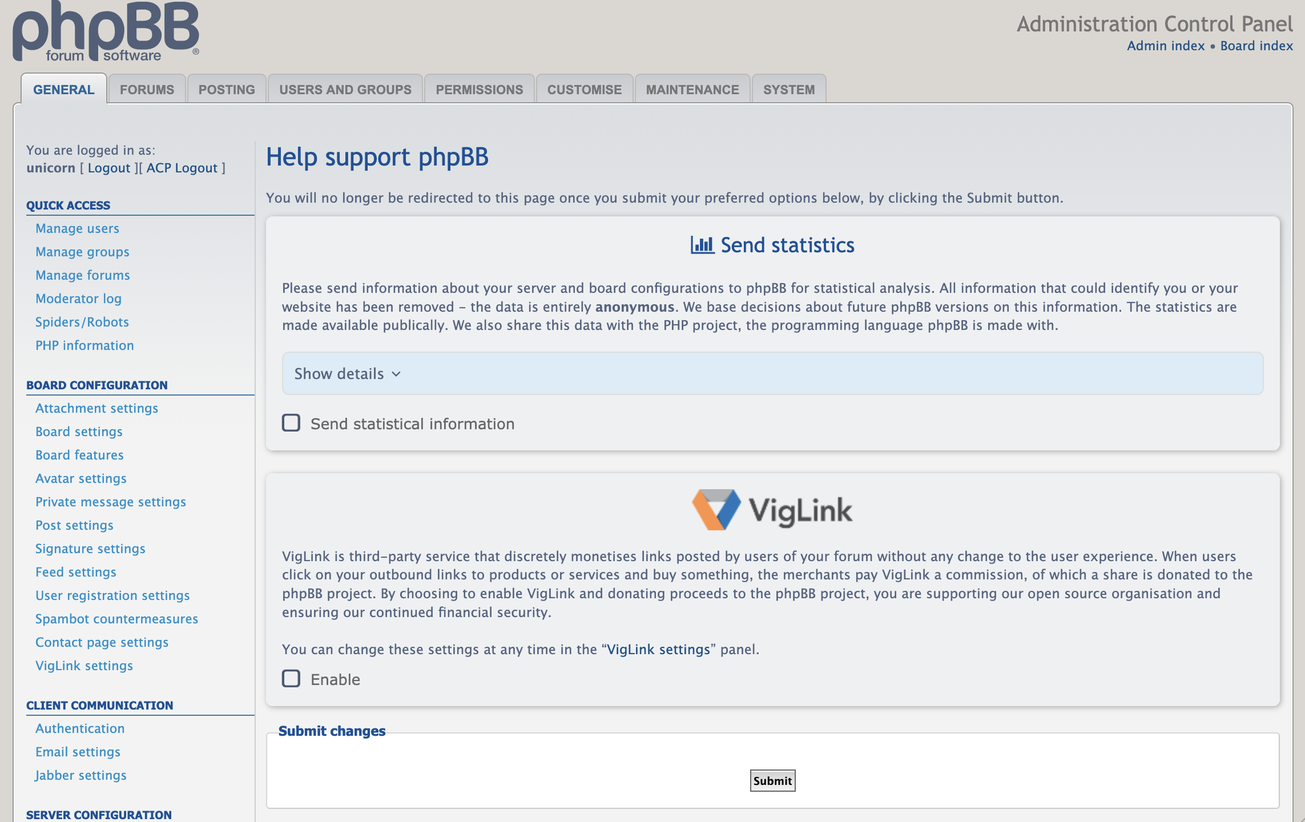The height and width of the screenshot is (822, 1305).
Task: Open the VigLink settings sidebar link
Action: click(84, 666)
